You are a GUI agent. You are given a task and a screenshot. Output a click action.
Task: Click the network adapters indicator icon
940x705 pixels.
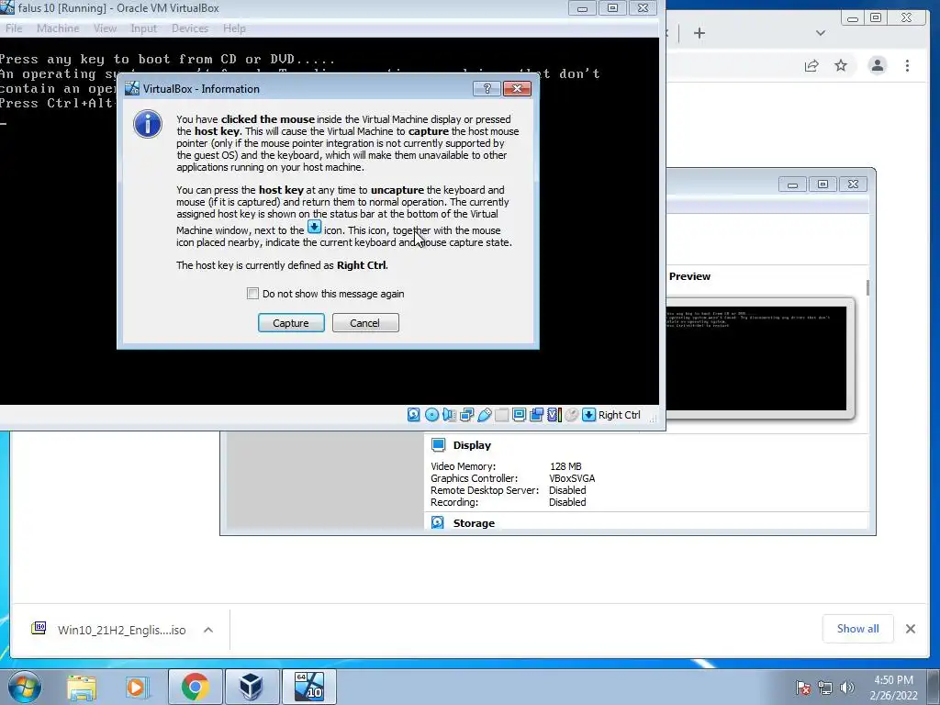(x=466, y=415)
